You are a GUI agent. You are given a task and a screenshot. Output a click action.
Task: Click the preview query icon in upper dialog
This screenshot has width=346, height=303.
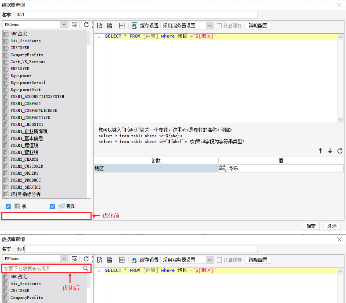(100, 26)
